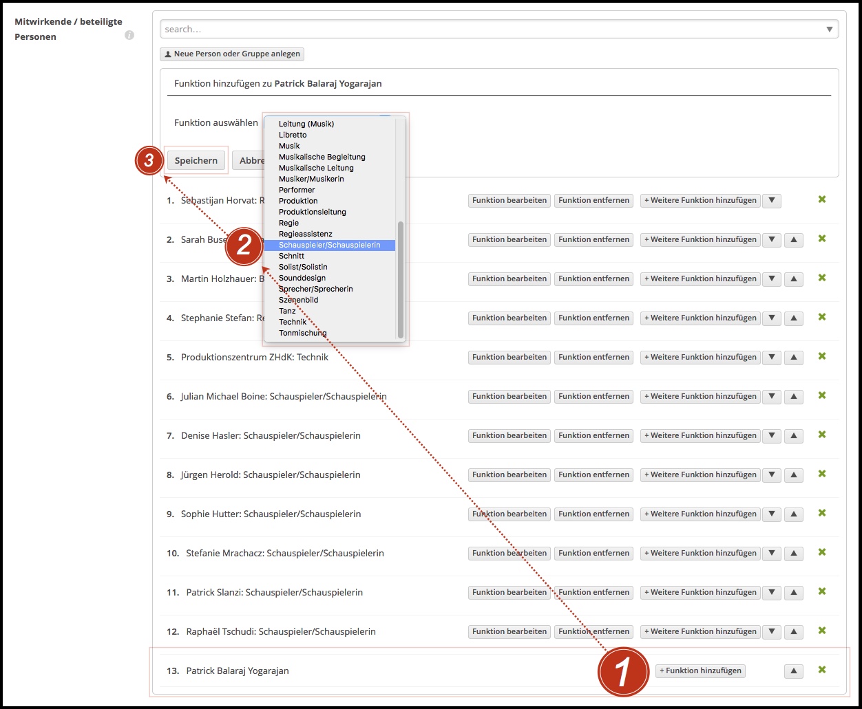Move Sarah Buser up with arrow icon
Viewport: 862px width, 709px height.
793,240
